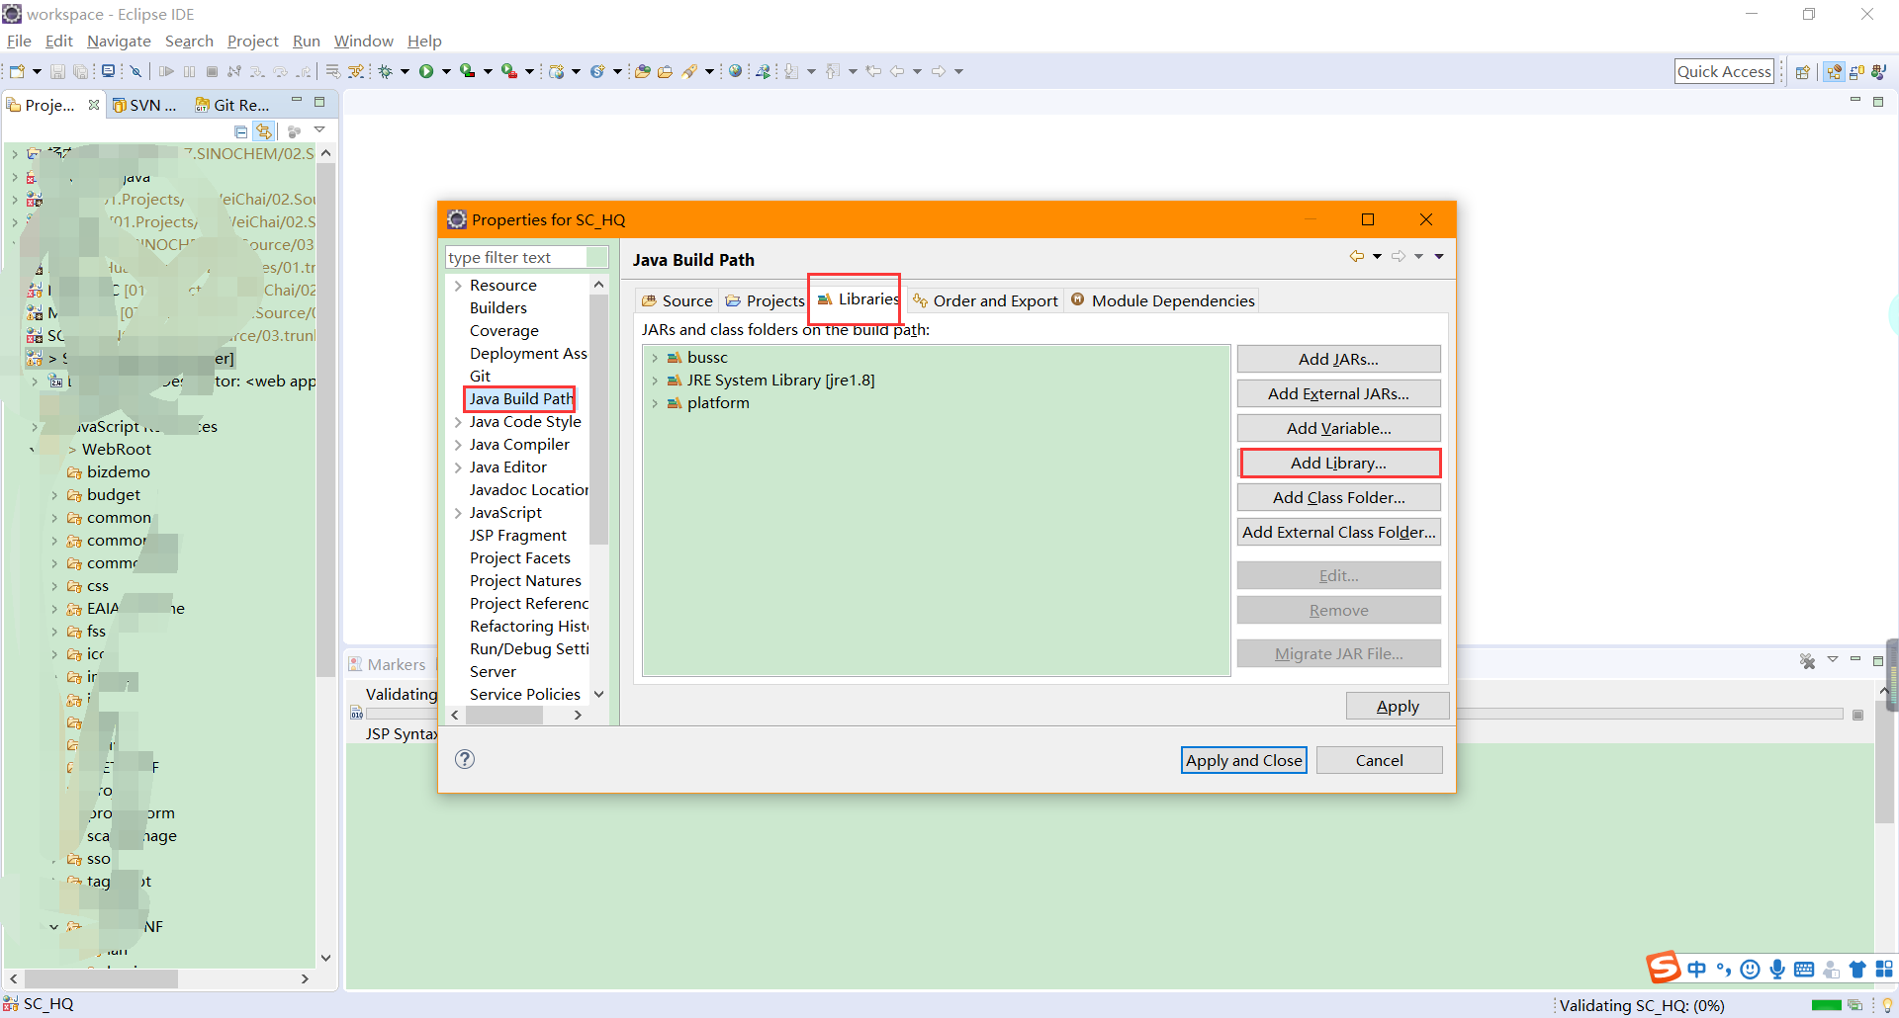
Task: Run with Coverage using the coverage icon
Action: click(468, 70)
